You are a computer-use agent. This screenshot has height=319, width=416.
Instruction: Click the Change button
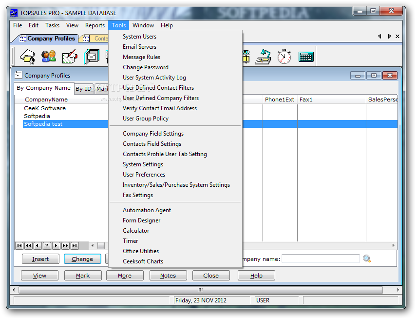click(82, 259)
